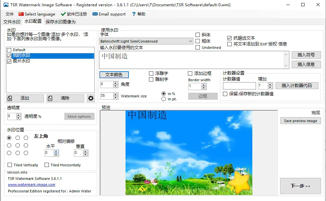Viewport: 326px width, 201px height.
Task: Click the 插入符号 button
Action: click(x=306, y=55)
